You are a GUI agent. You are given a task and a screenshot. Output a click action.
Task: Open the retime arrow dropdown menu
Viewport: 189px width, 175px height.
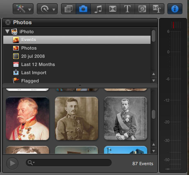pyautogui.click(x=47, y=9)
